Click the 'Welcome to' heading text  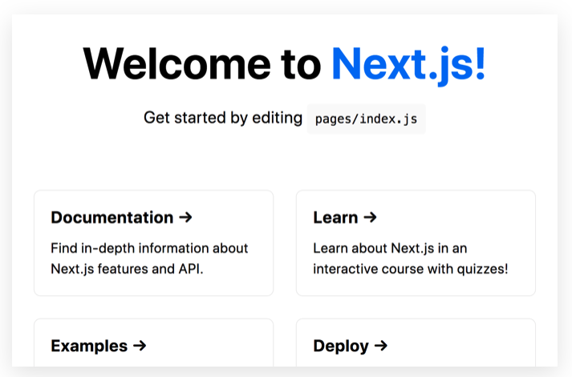point(202,64)
